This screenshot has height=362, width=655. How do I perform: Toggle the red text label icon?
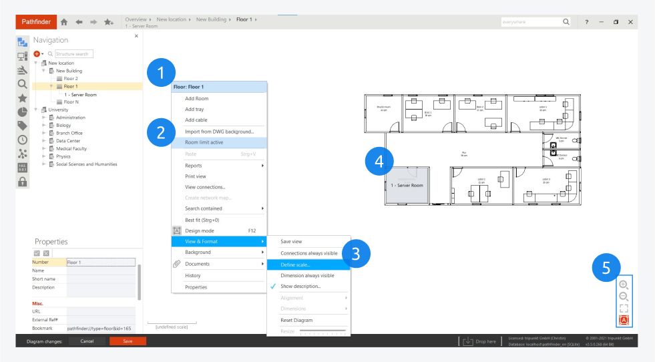pos(624,321)
